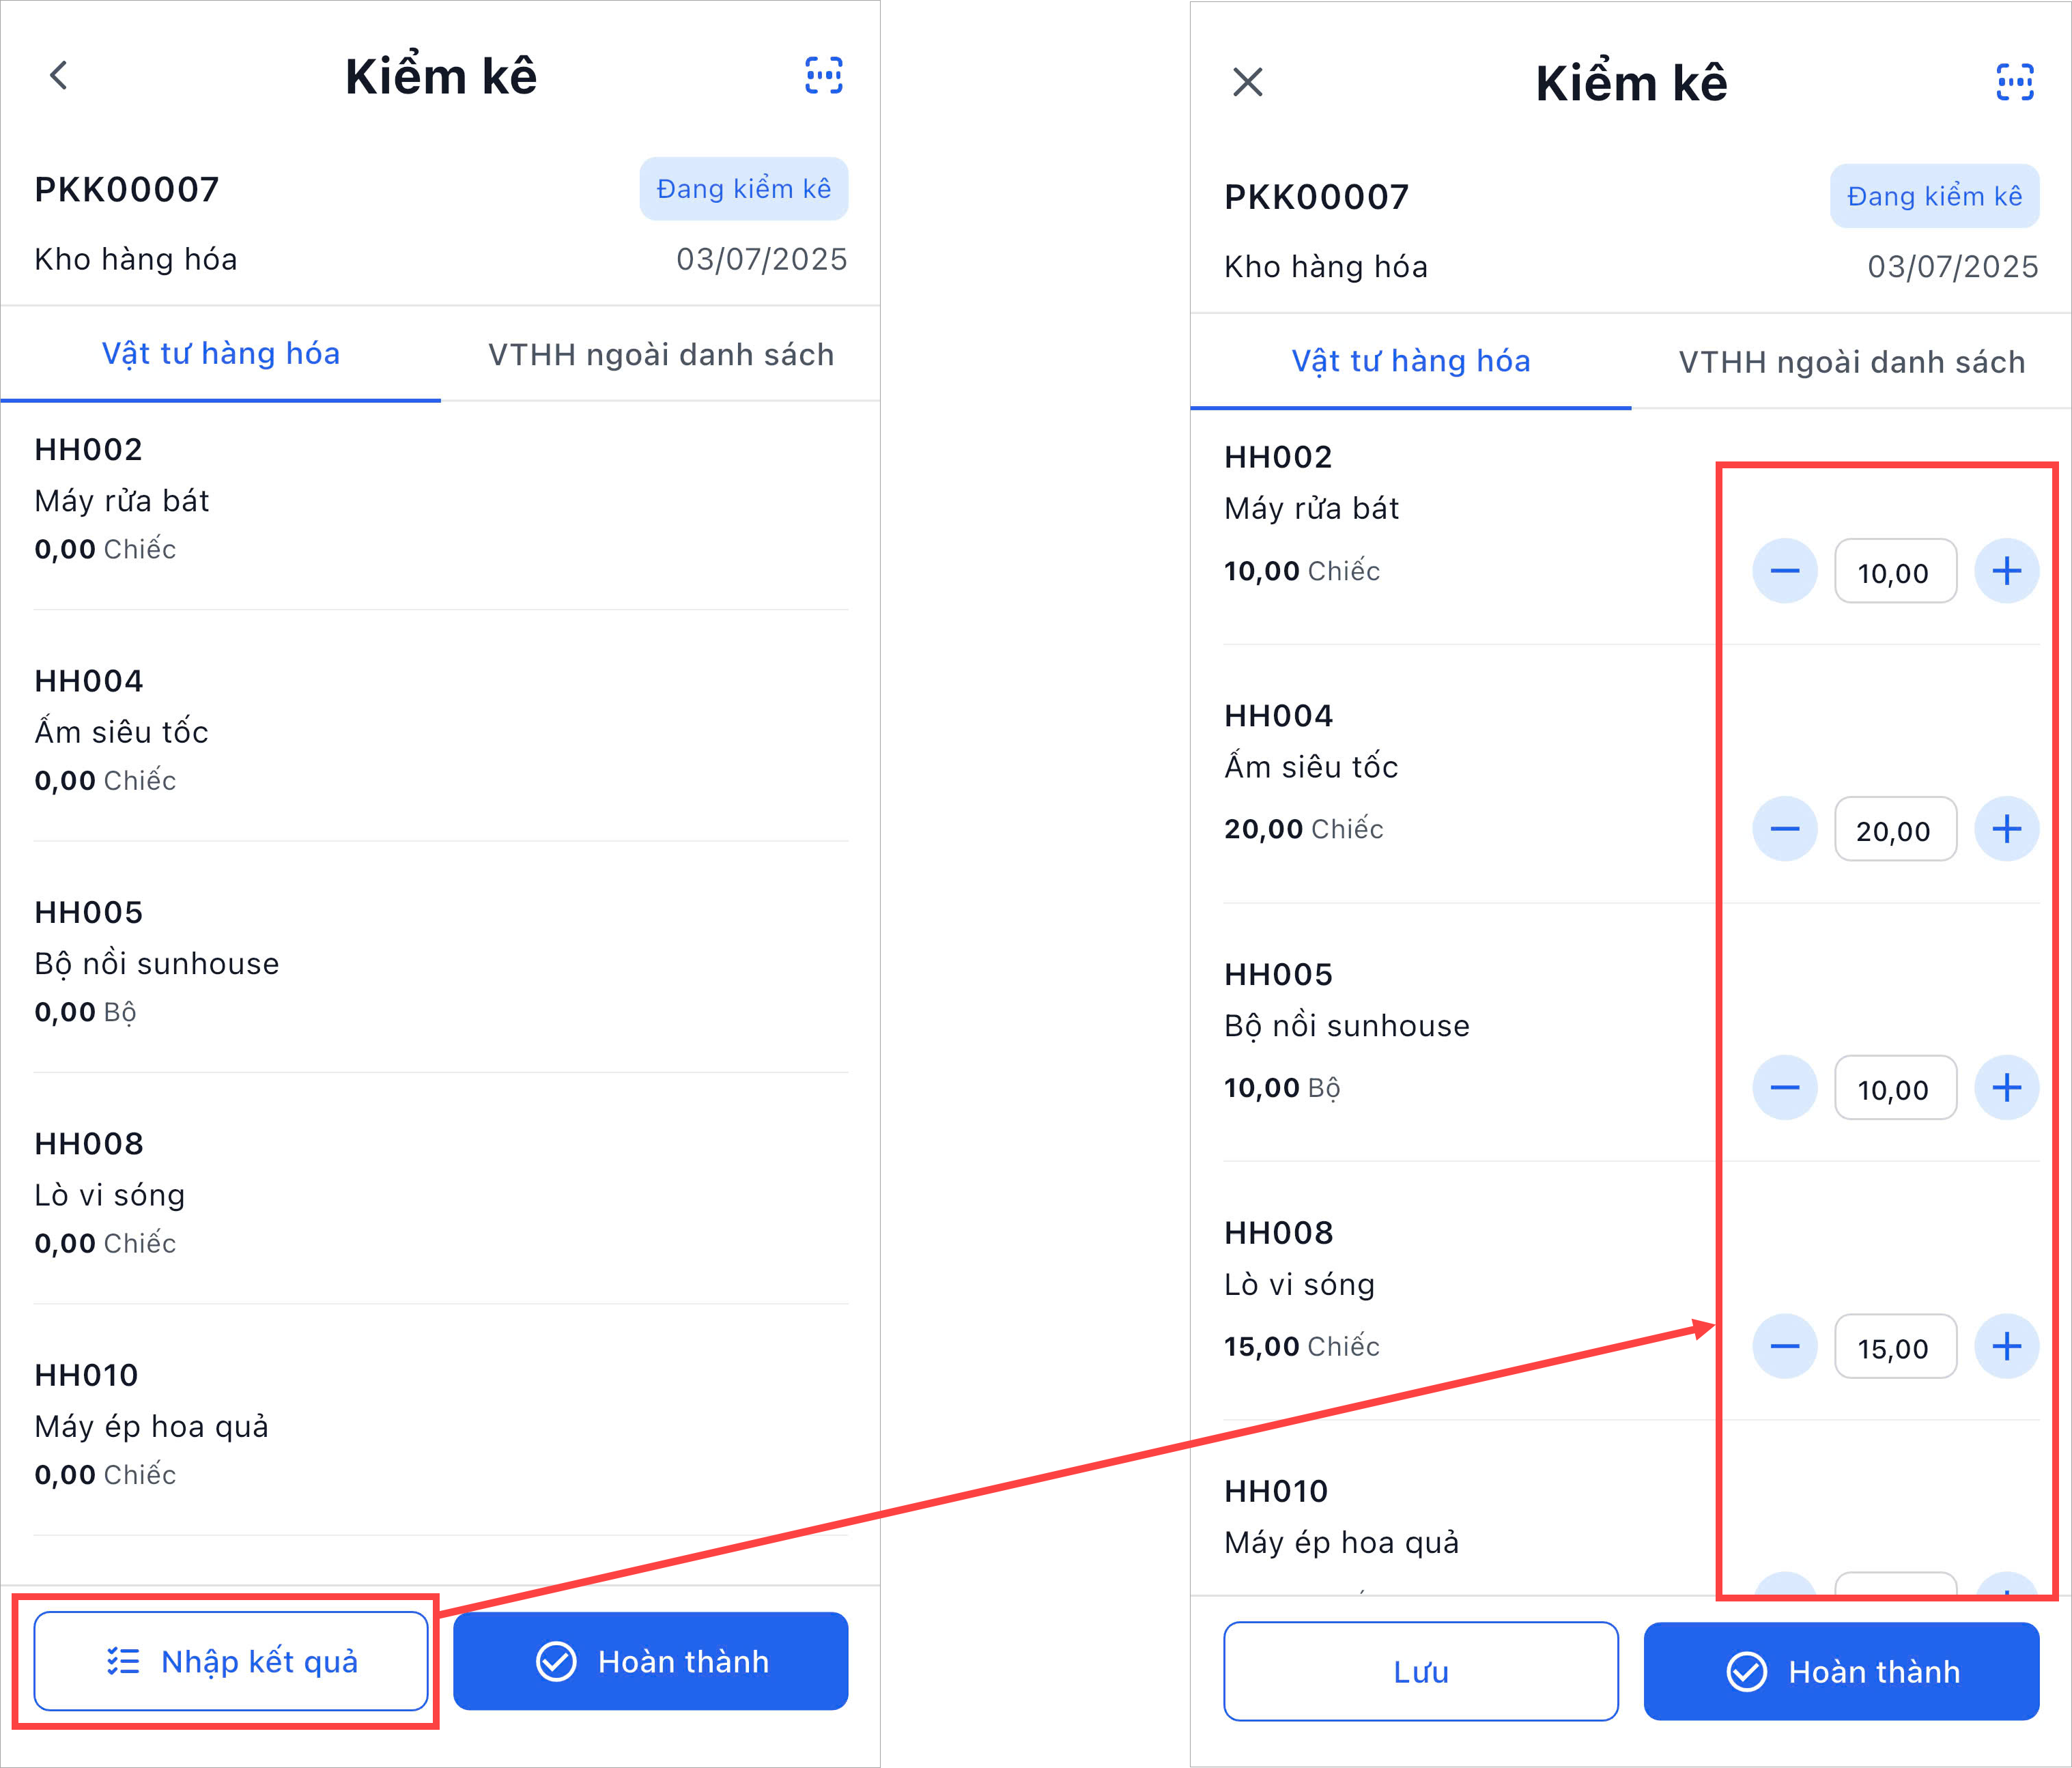Increase quantity for Bộ nồi sunhouse
This screenshot has height=1768, width=2072.
pos(2007,1088)
